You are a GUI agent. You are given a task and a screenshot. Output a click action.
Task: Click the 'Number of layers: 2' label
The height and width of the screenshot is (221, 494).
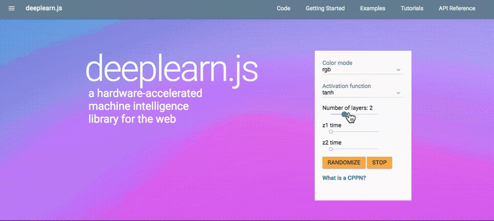347,108
